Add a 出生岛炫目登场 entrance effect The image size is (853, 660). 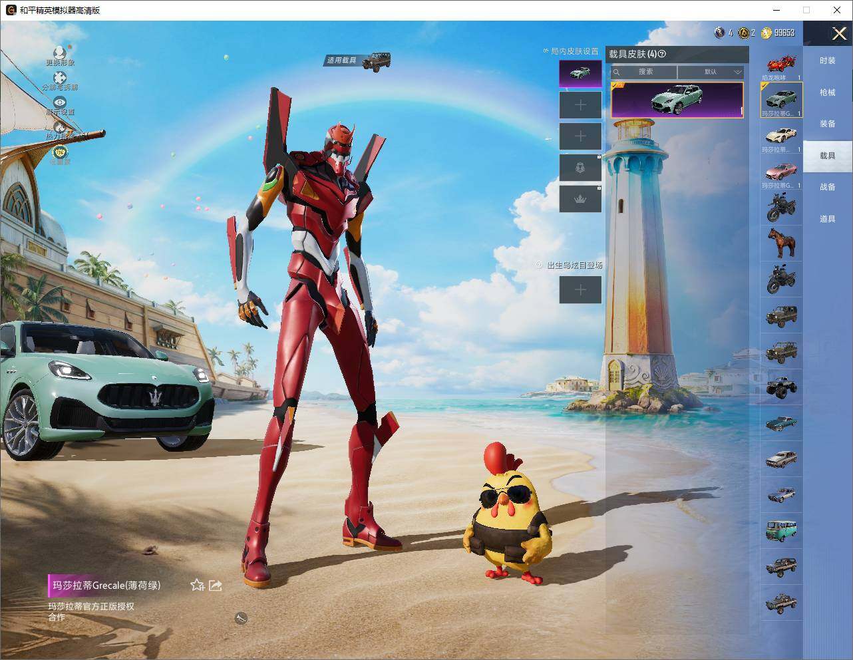(x=580, y=289)
